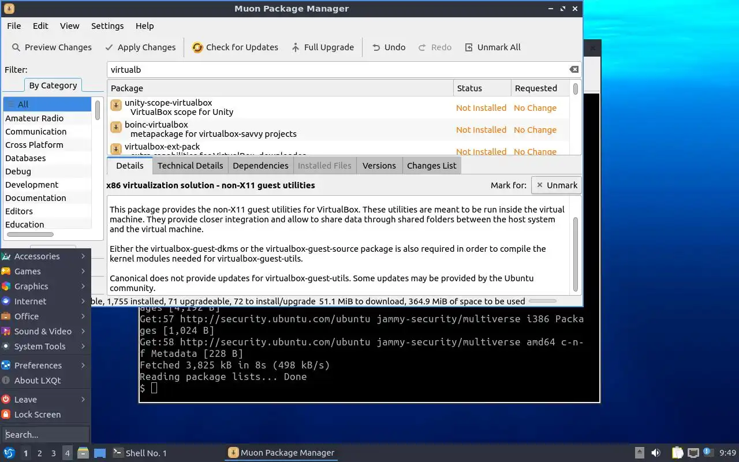Click Lock Screen in the start menu
Viewport: 739px width, 462px height.
tap(45, 415)
